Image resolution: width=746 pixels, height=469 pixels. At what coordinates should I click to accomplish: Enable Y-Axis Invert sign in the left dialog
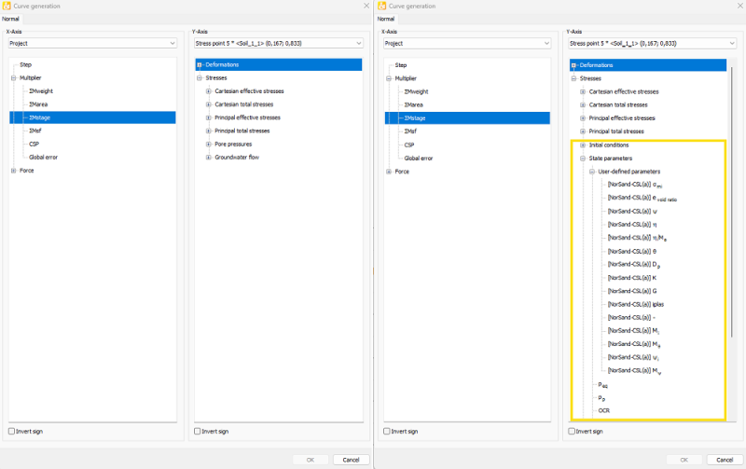(198, 432)
